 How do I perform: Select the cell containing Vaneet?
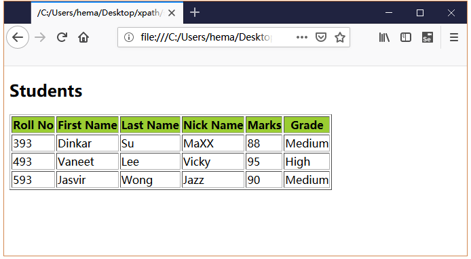tap(88, 162)
